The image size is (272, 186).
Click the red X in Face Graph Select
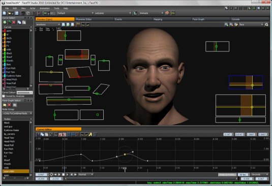click(x=10, y=105)
